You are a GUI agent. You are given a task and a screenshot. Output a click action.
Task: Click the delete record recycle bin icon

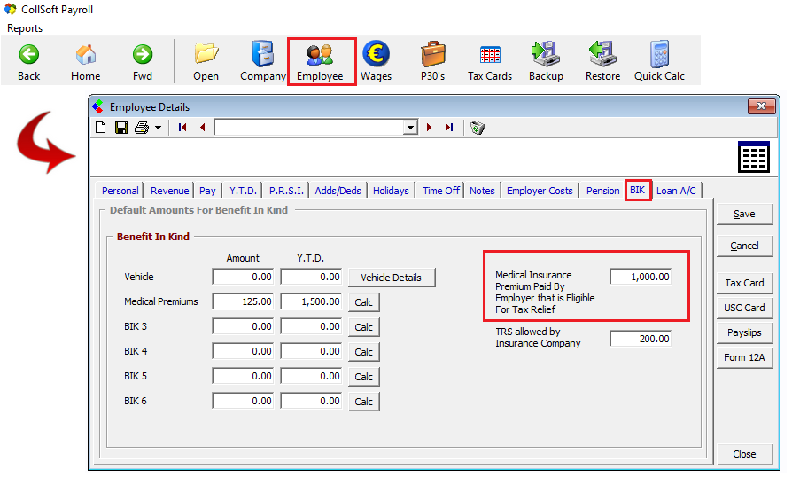coord(478,128)
